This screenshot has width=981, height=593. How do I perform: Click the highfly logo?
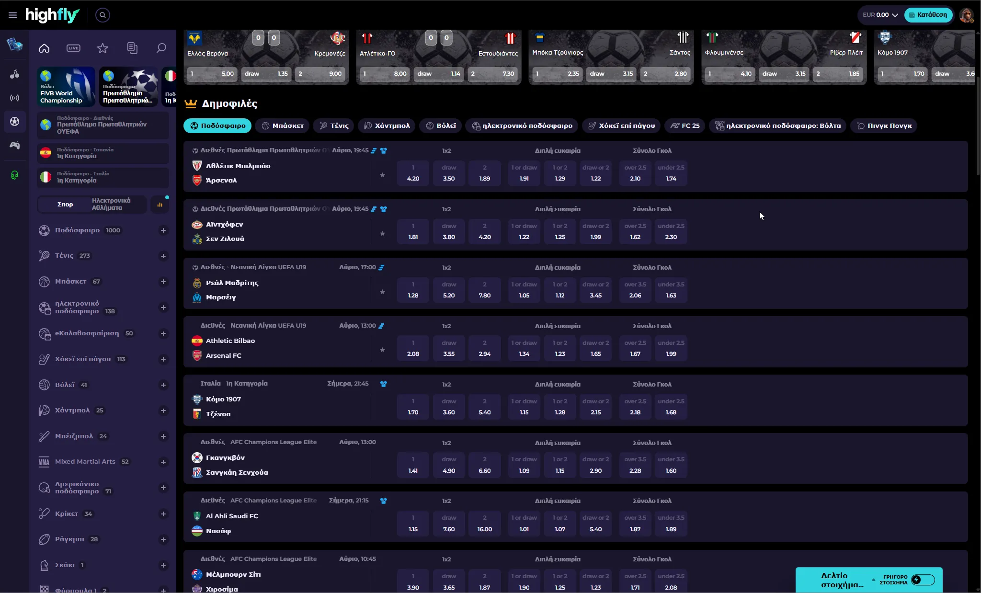(52, 15)
